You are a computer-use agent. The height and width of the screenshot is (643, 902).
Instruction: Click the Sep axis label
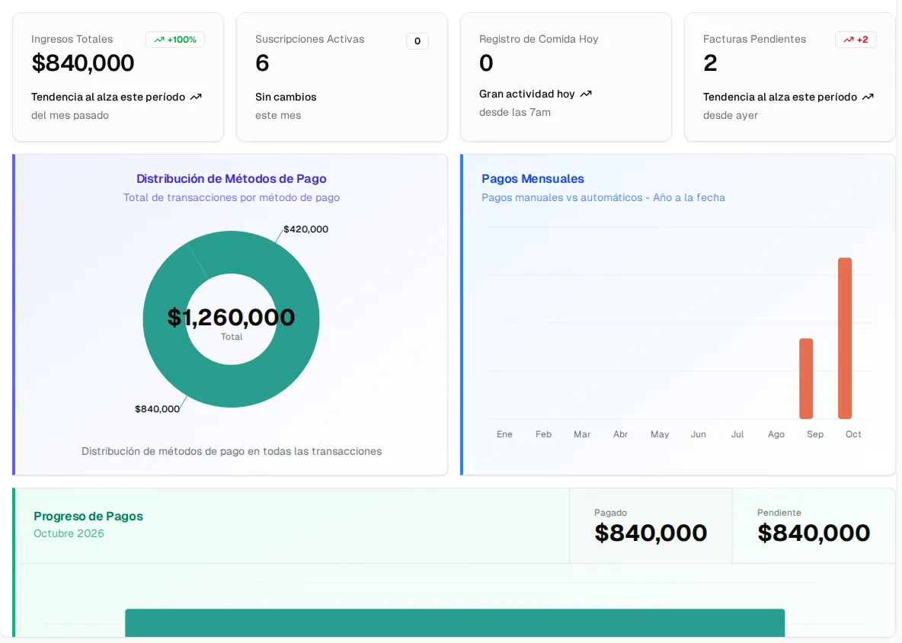click(x=814, y=434)
